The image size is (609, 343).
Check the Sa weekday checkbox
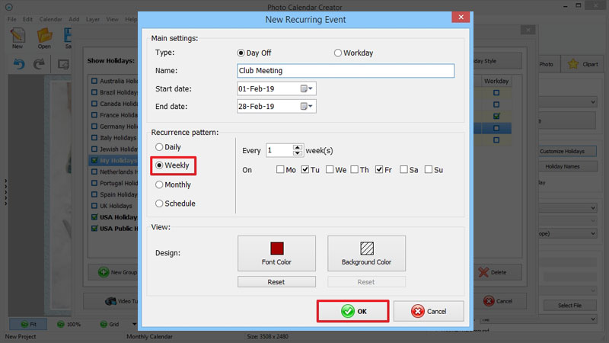tap(403, 169)
